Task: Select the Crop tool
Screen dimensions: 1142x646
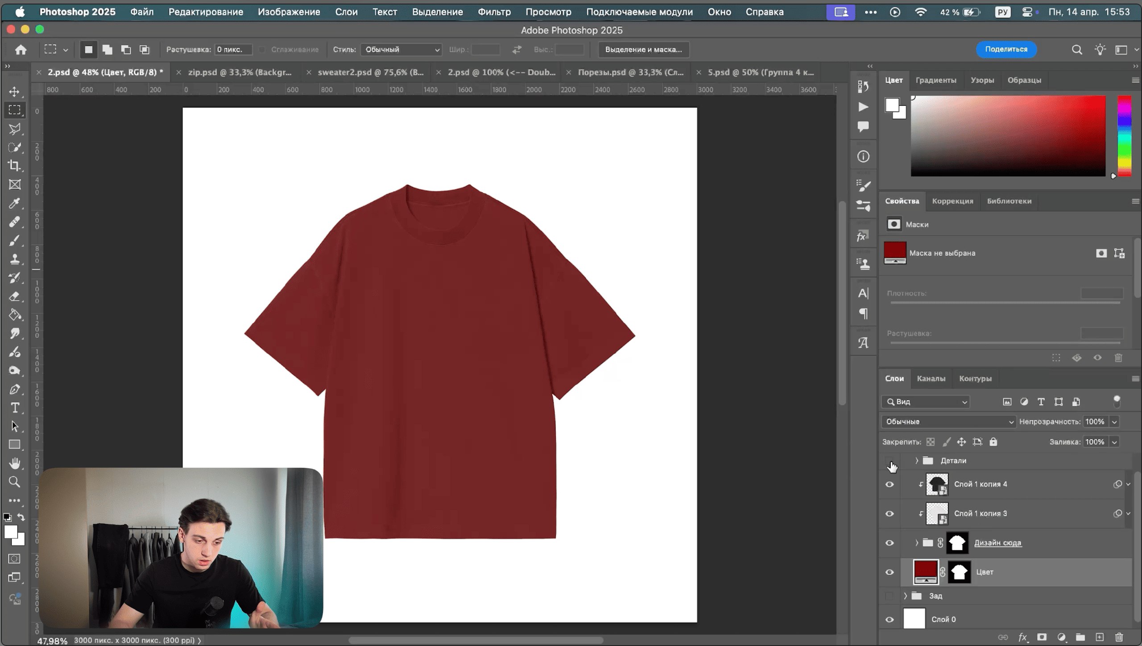Action: tap(14, 166)
